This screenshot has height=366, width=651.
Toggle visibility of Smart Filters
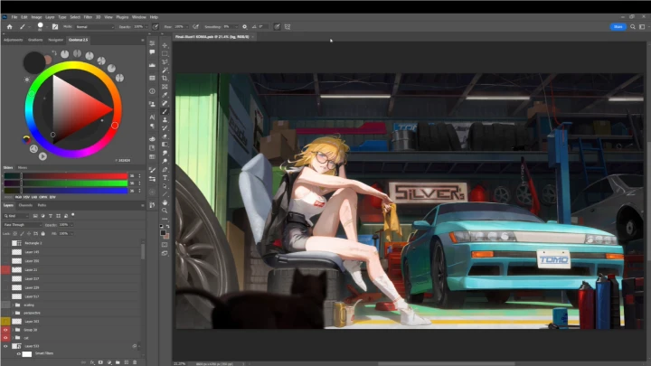pyautogui.click(x=19, y=354)
